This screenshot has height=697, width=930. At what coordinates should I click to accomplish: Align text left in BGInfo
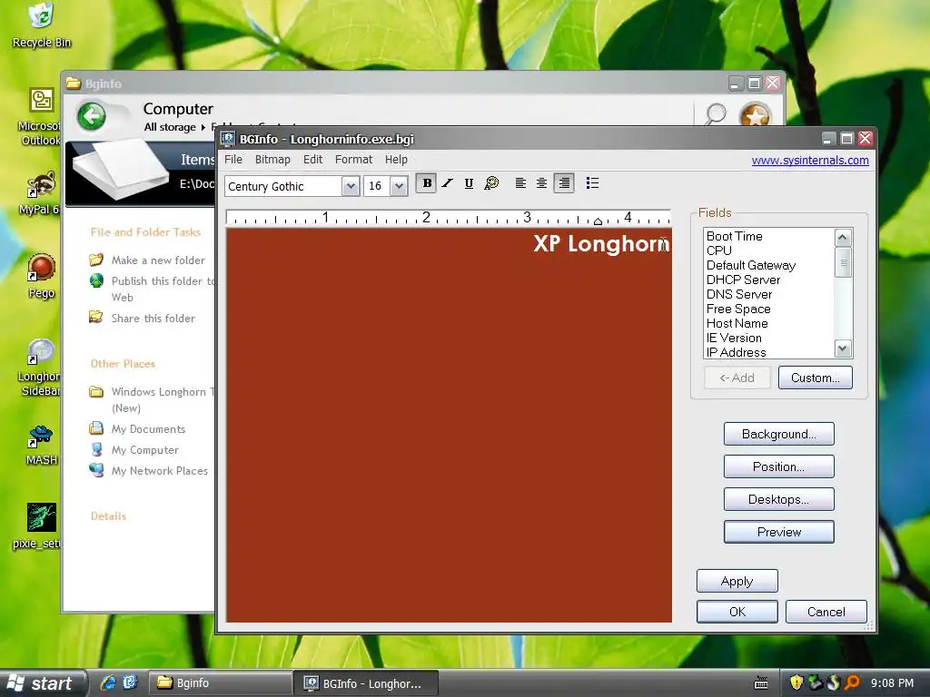[520, 183]
